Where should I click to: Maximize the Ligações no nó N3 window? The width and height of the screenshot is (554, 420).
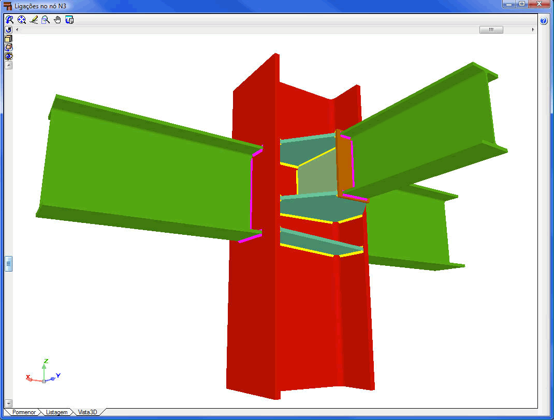pos(522,4)
